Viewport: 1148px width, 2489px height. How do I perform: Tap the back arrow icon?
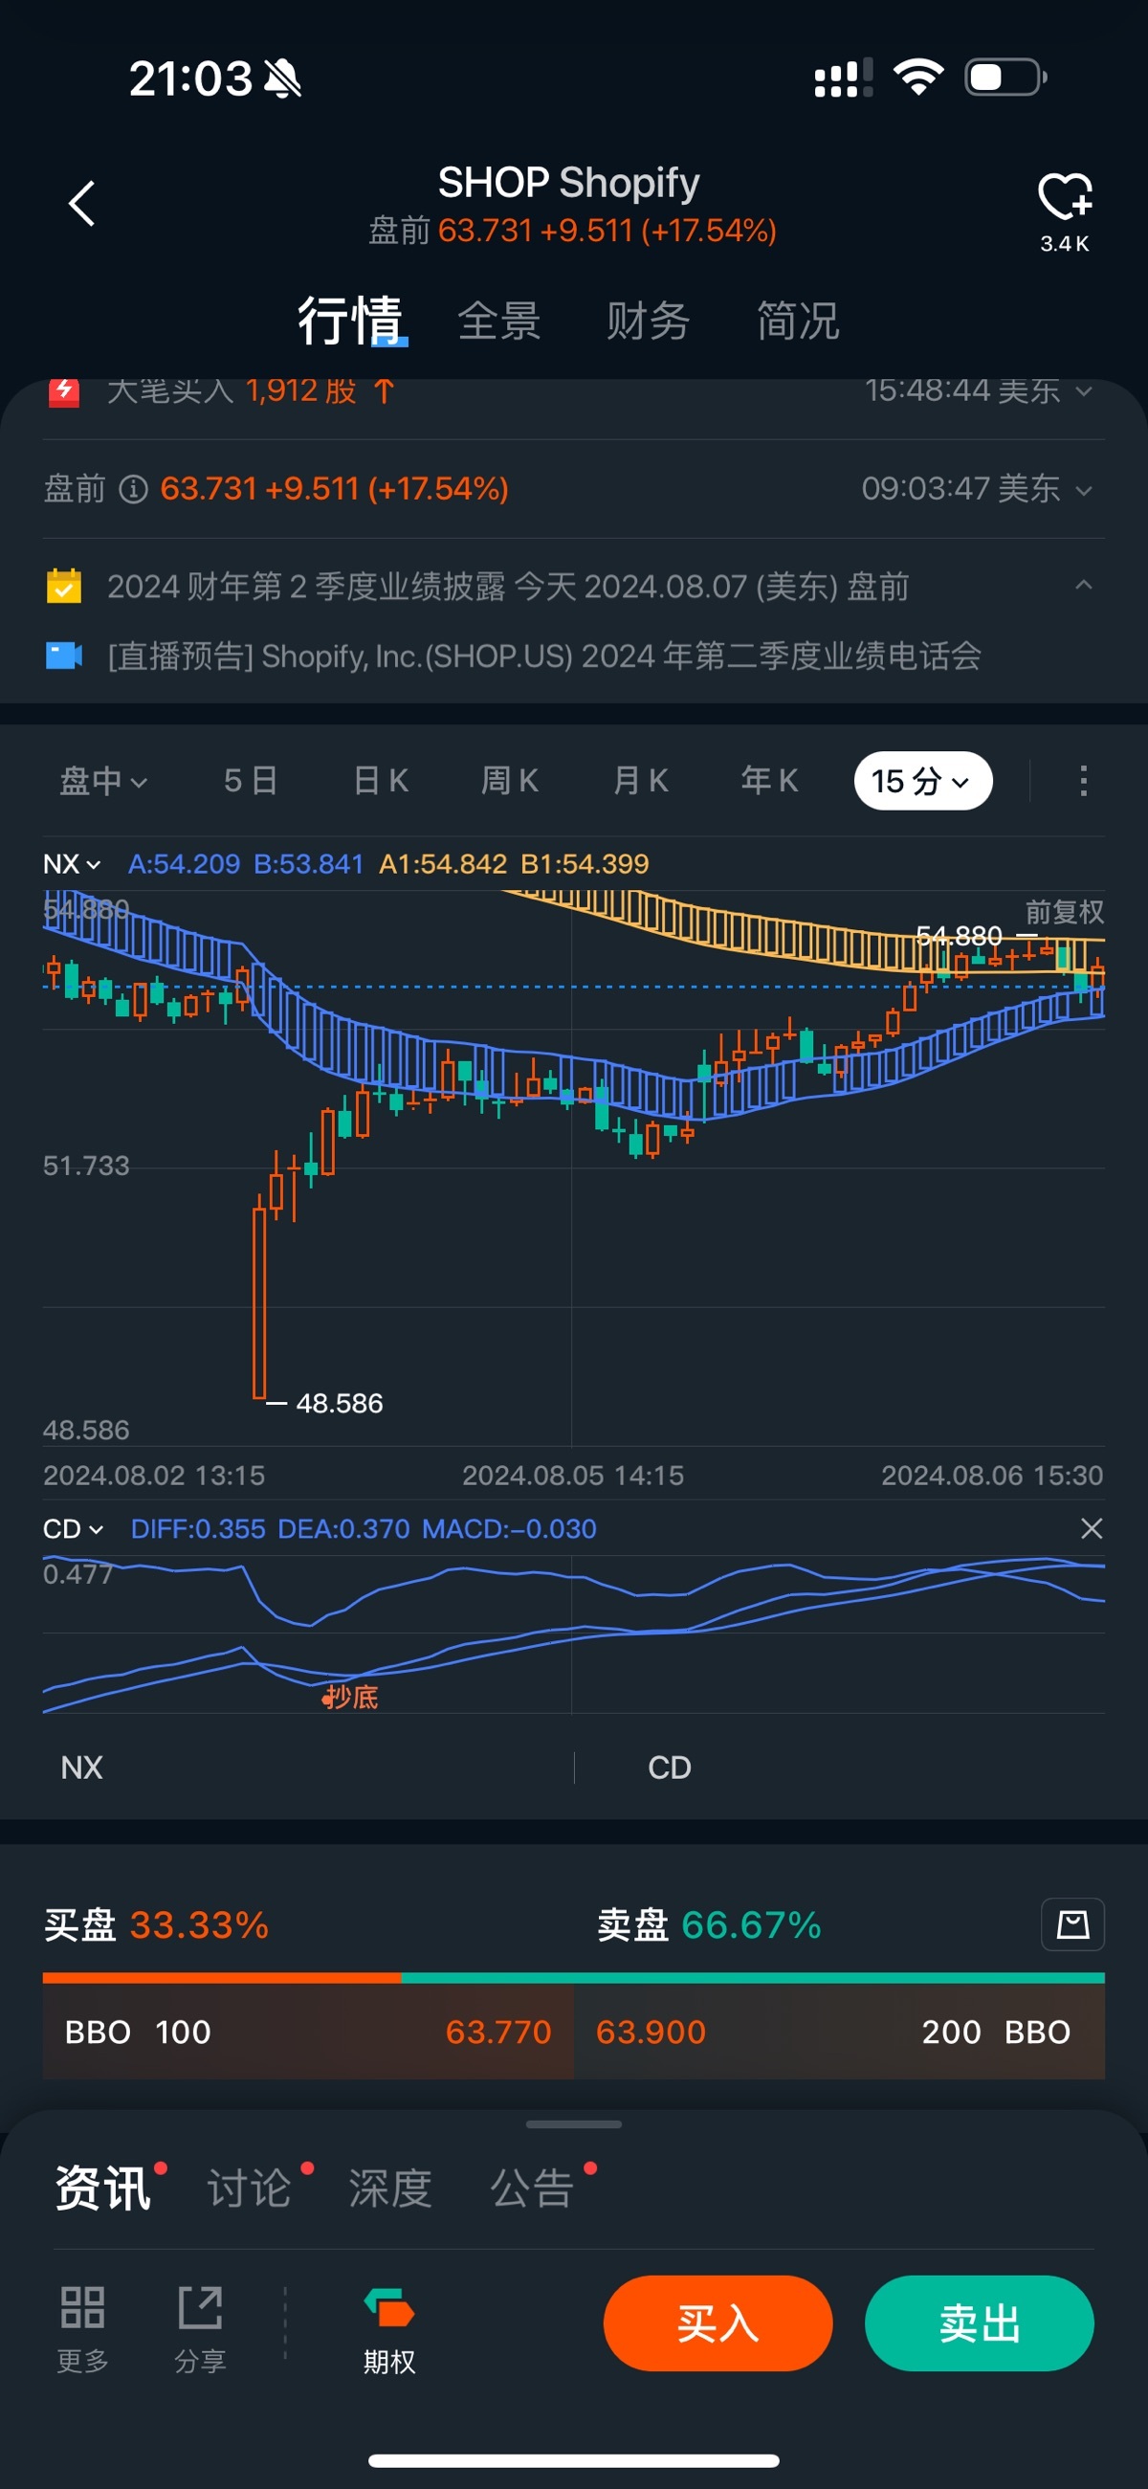click(82, 204)
